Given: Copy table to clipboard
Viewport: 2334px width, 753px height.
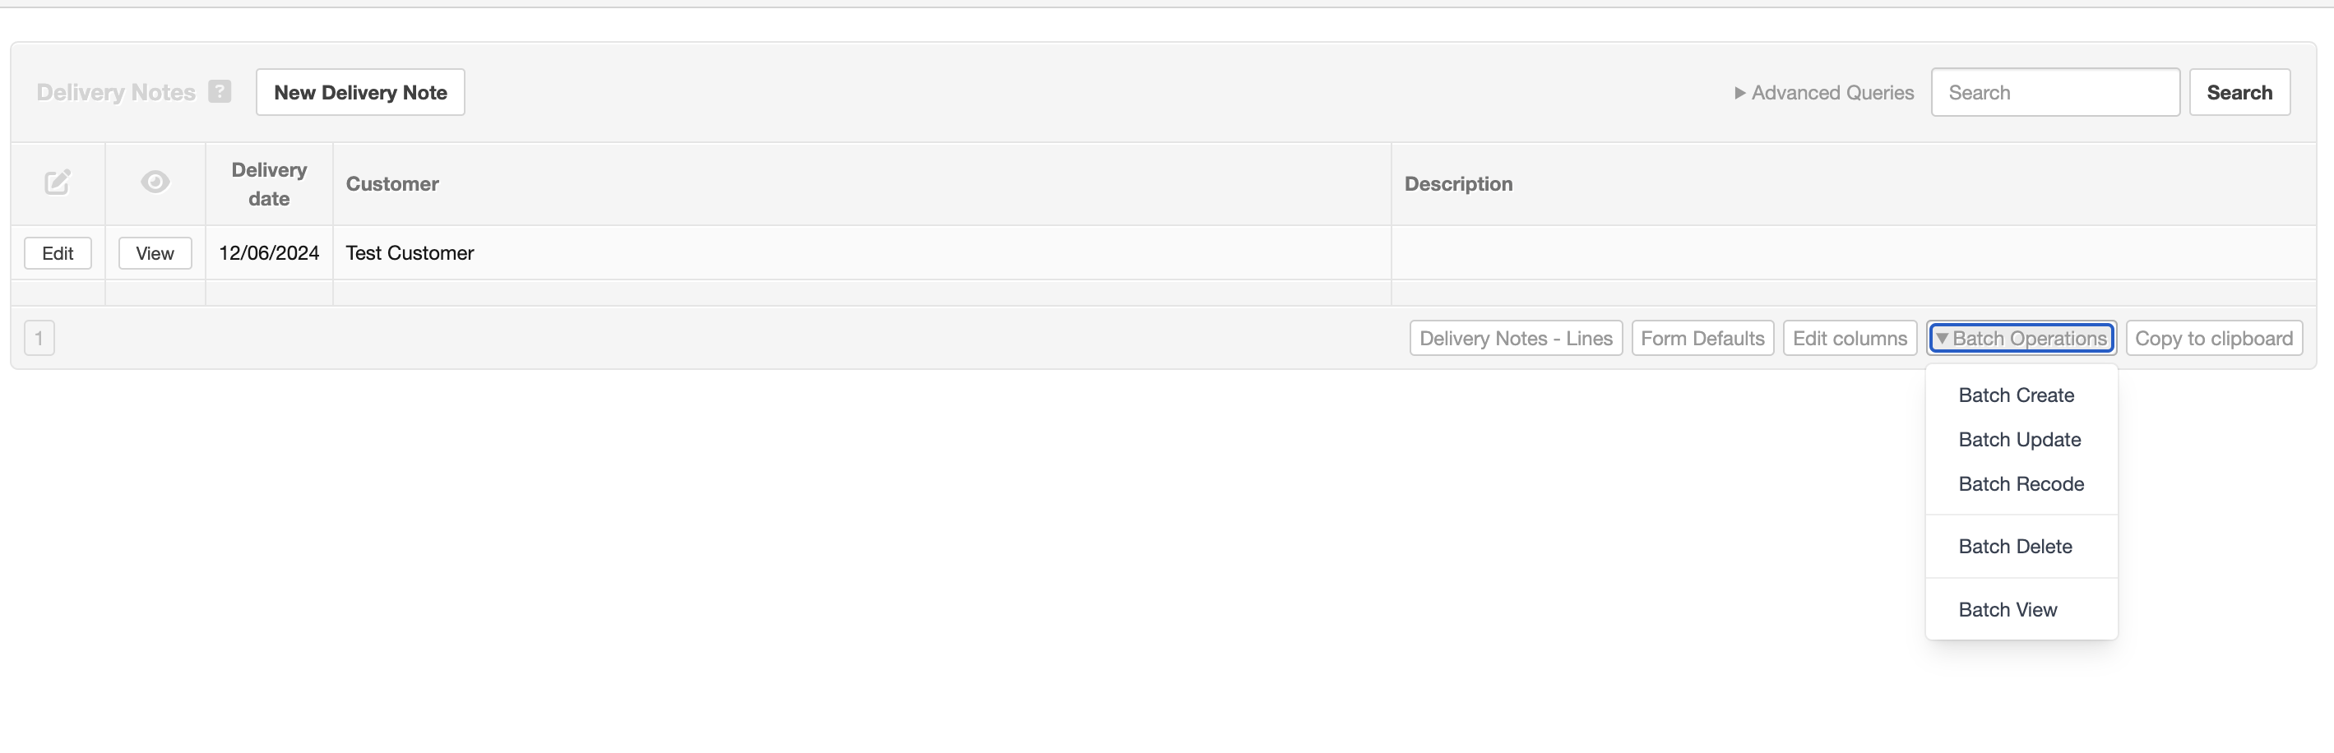Looking at the screenshot, I should pos(2213,338).
